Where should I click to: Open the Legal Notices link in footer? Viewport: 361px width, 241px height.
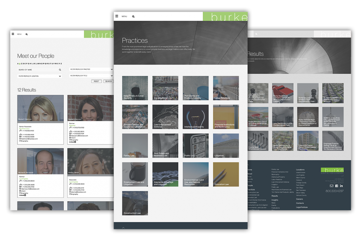click(x=301, y=207)
